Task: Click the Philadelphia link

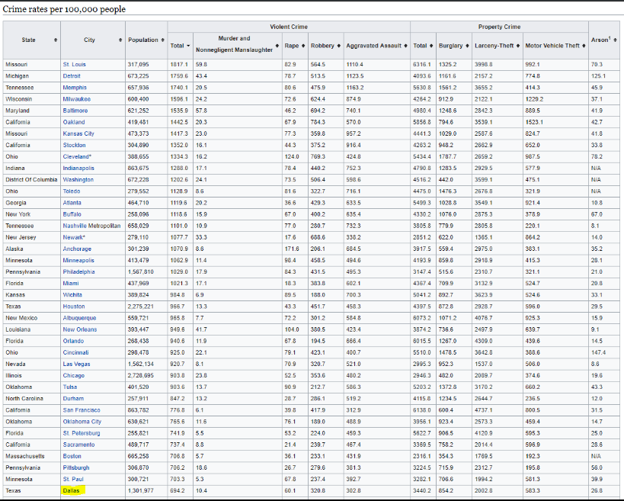Action: coord(78,272)
